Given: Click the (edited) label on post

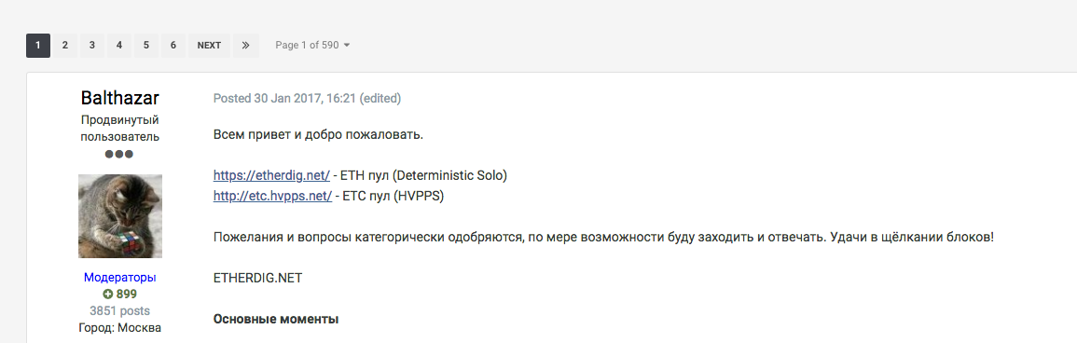Looking at the screenshot, I should [x=380, y=98].
